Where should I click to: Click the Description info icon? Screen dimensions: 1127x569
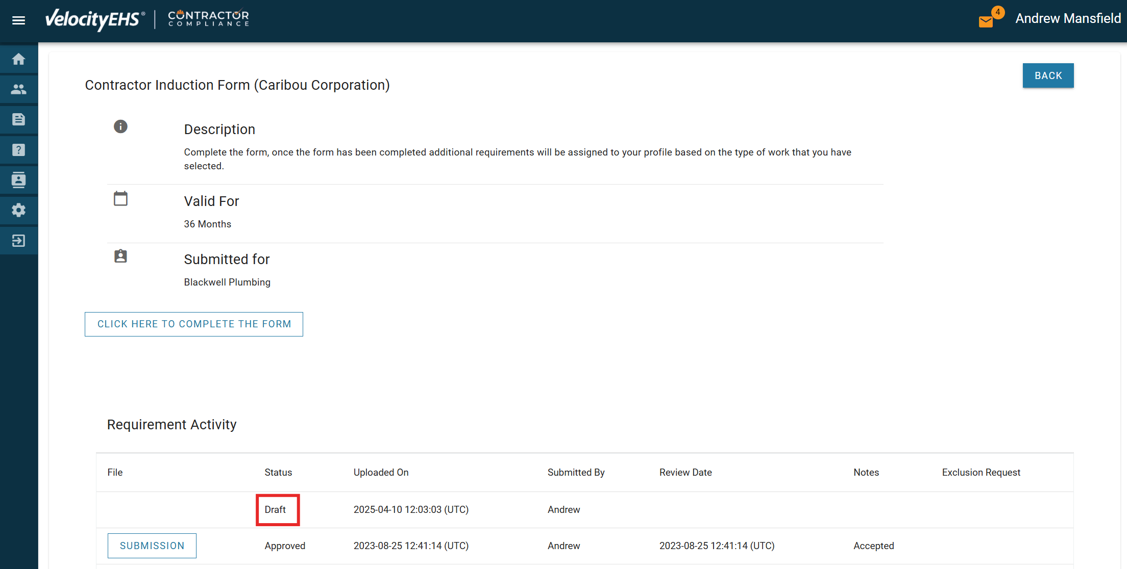pos(120,126)
